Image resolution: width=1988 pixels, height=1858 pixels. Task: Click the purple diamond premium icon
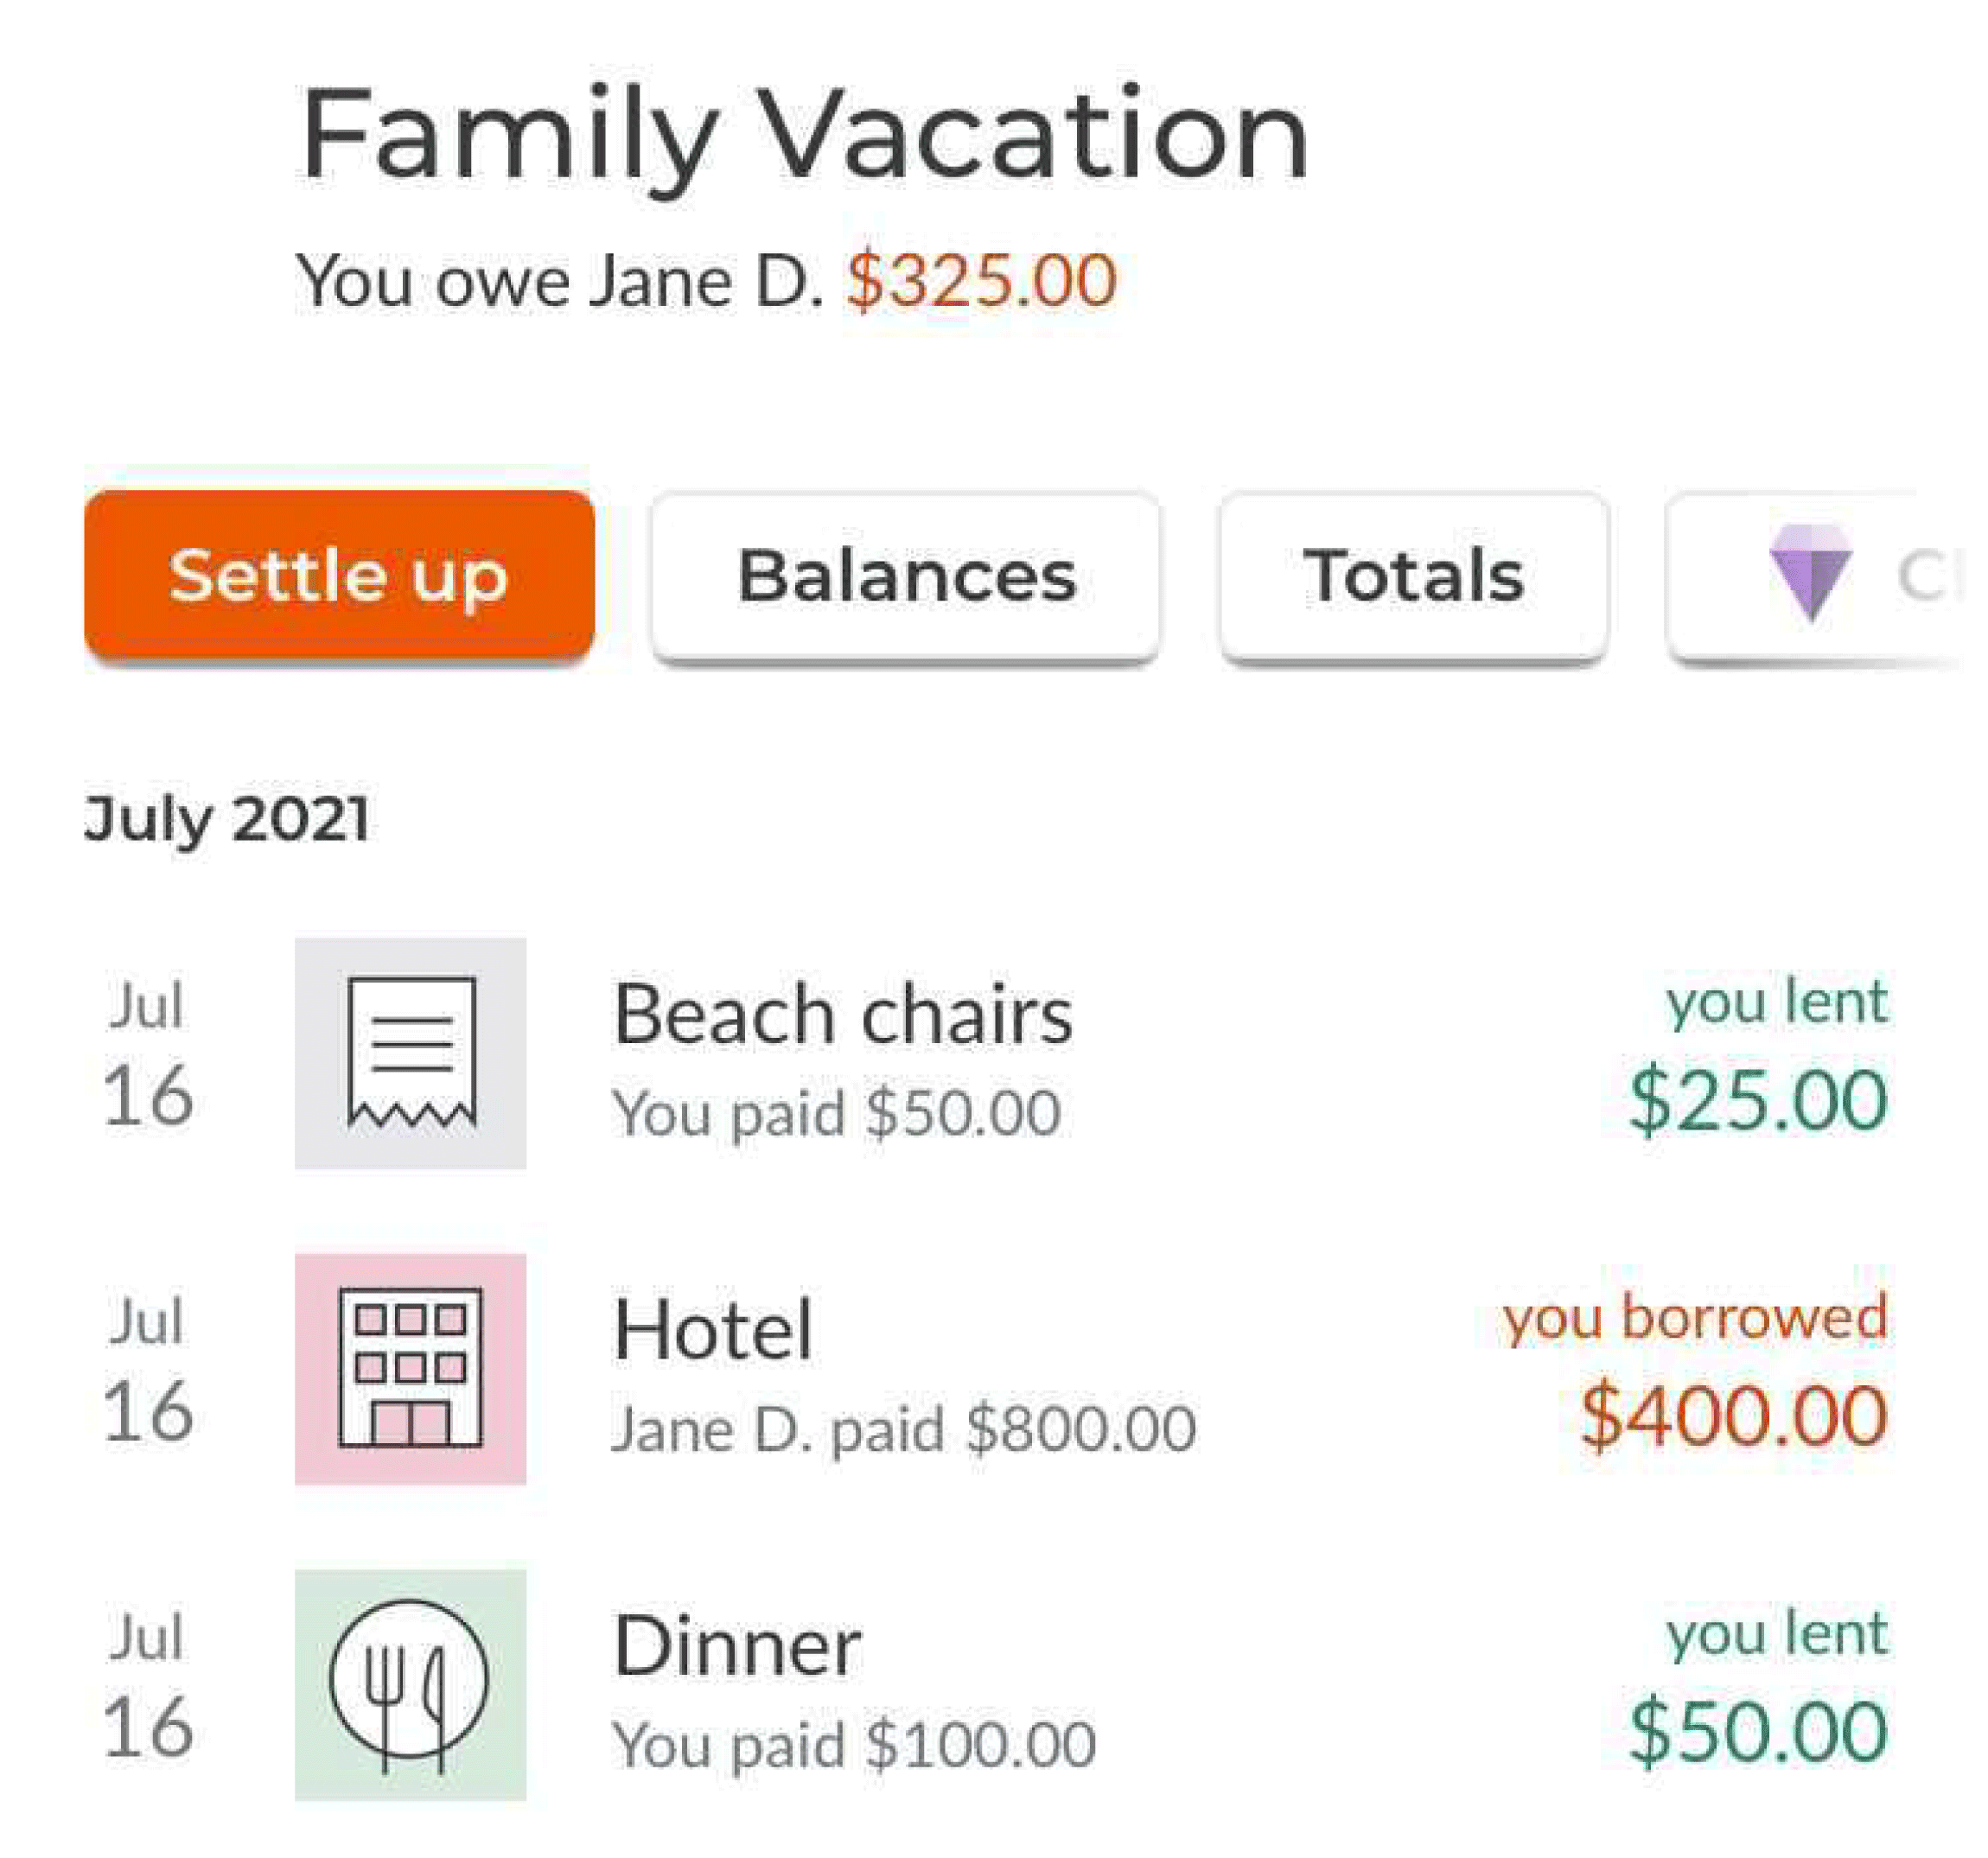coord(1811,573)
